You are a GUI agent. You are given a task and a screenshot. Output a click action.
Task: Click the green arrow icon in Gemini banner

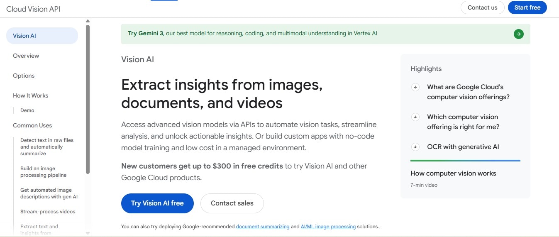click(x=518, y=34)
